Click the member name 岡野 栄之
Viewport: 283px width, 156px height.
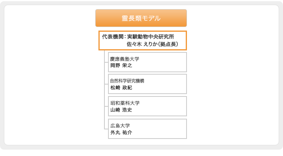tap(121, 65)
